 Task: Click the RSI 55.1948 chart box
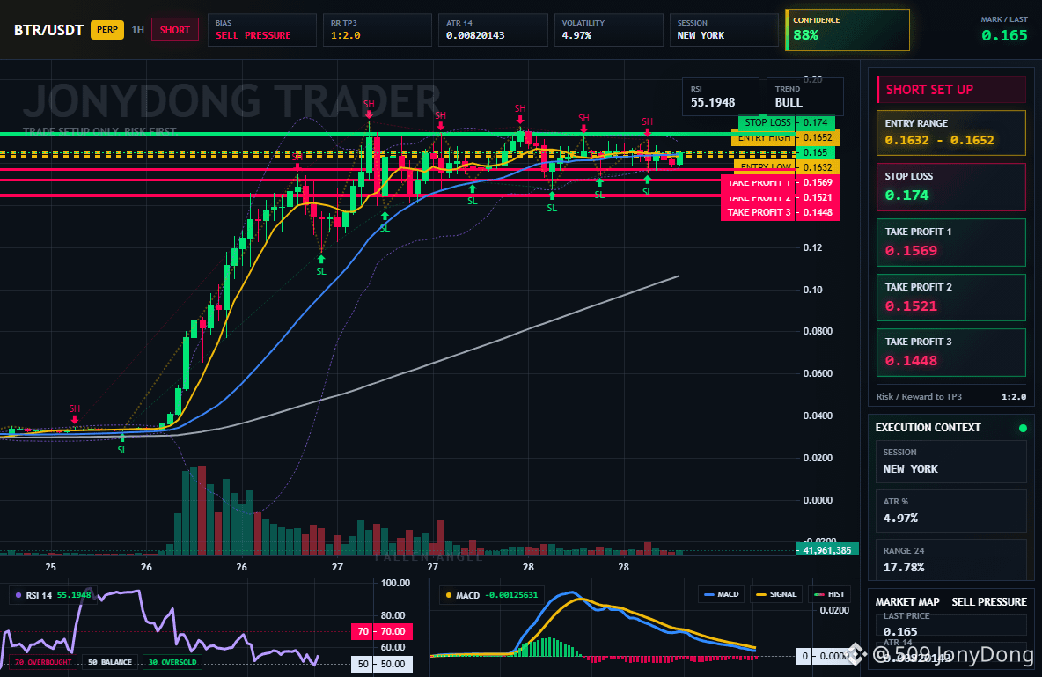tap(721, 97)
